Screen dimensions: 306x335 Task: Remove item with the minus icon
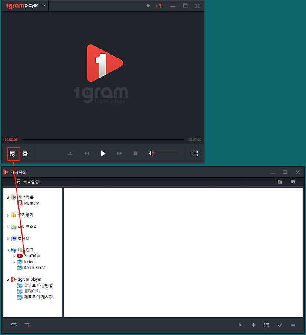tap(293, 325)
